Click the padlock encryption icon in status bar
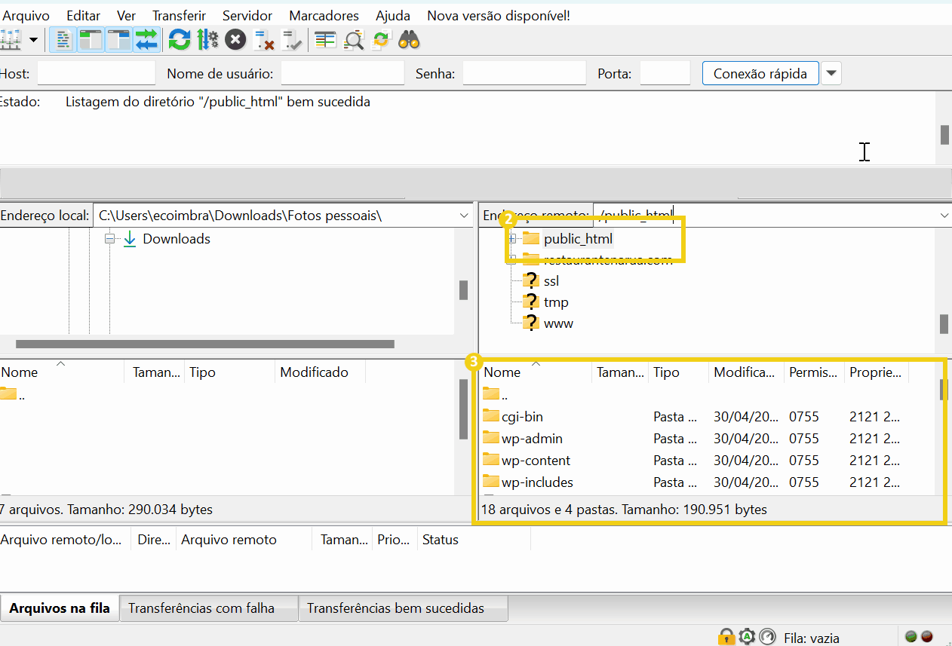Viewport: 952px width, 646px height. (x=726, y=636)
